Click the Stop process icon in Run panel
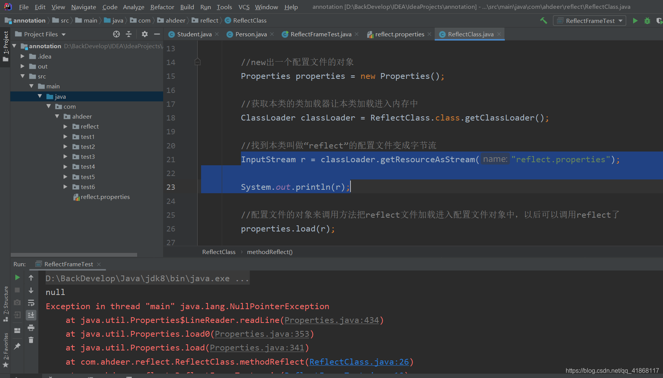The image size is (663, 378). [17, 290]
